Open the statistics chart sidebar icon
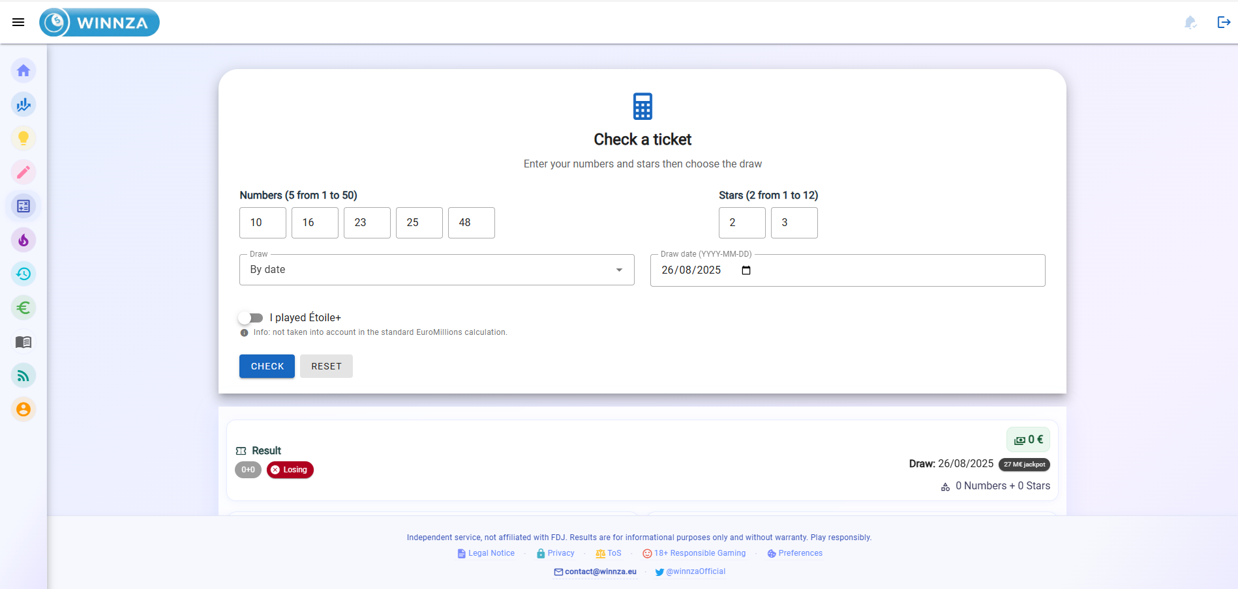 click(x=23, y=104)
